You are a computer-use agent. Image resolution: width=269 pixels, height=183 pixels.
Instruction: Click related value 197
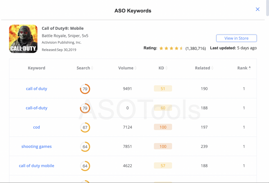pos(204,127)
